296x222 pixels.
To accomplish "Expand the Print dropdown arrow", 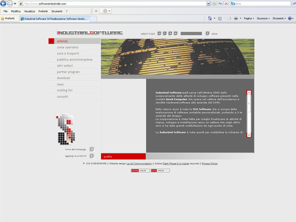I will (240, 18).
